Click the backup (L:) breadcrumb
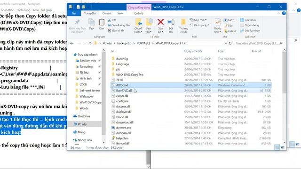 (x=124, y=43)
